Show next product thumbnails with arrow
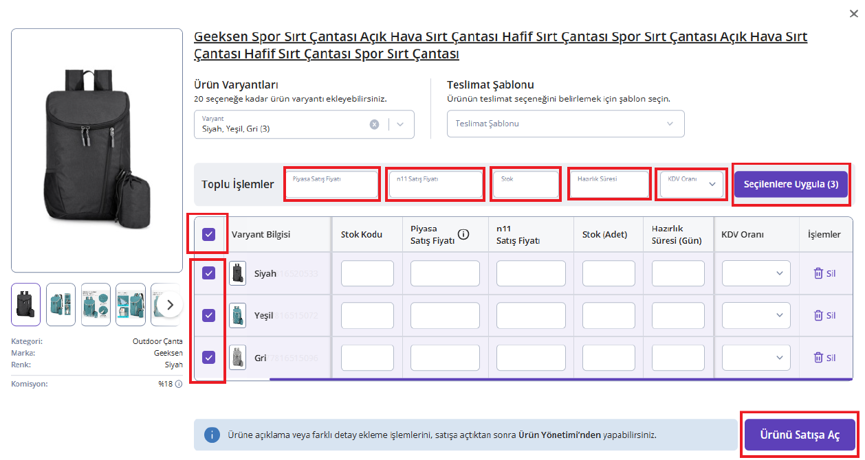 point(170,304)
